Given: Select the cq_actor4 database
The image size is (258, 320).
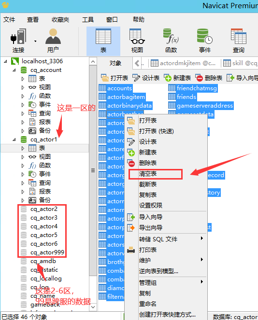Looking at the screenshot, I should pyautogui.click(x=43, y=226).
